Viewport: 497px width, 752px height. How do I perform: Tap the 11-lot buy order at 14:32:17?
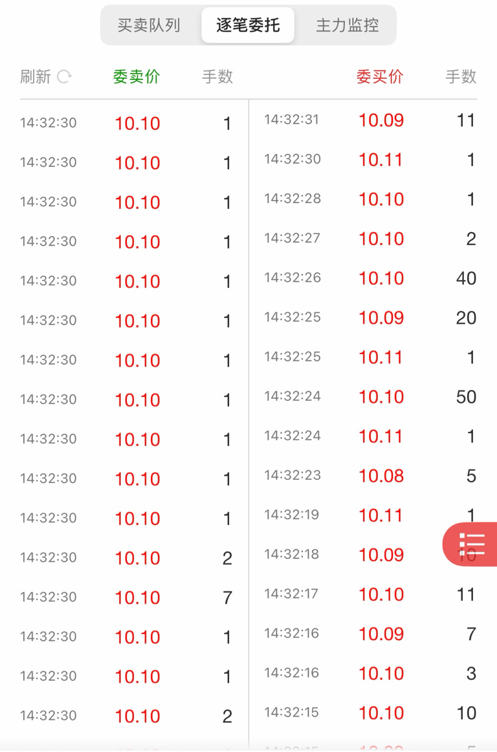coord(370,594)
